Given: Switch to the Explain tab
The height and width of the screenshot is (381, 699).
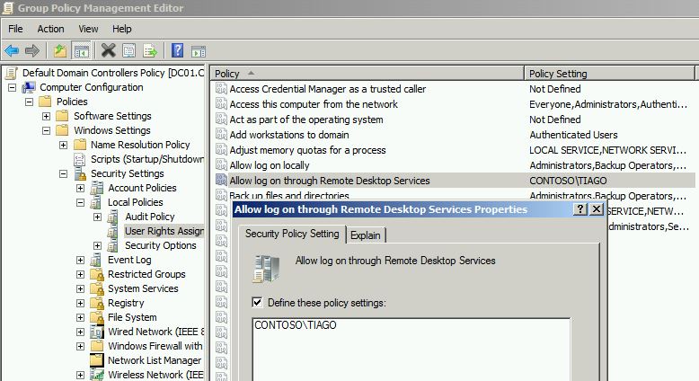Looking at the screenshot, I should tap(365, 235).
